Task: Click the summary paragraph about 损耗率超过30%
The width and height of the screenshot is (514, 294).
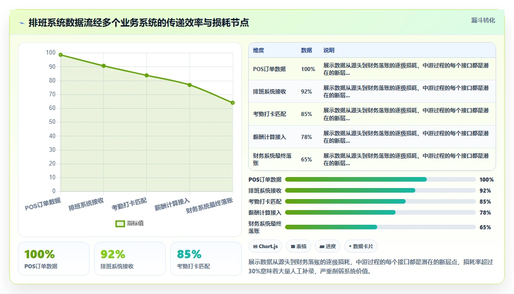Action: (x=371, y=266)
